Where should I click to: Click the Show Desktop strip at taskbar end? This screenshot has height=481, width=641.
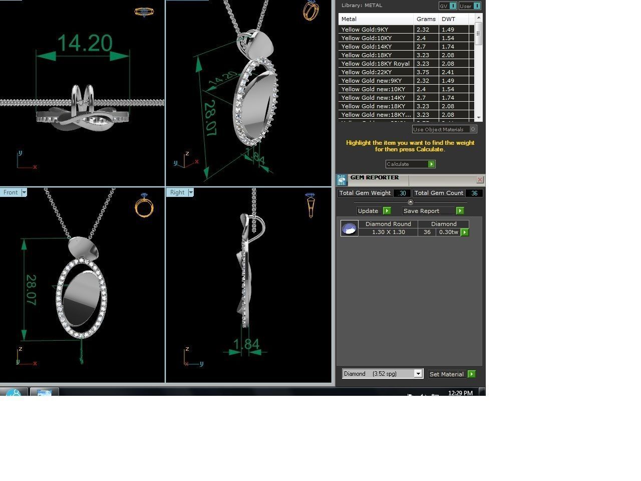(482, 392)
